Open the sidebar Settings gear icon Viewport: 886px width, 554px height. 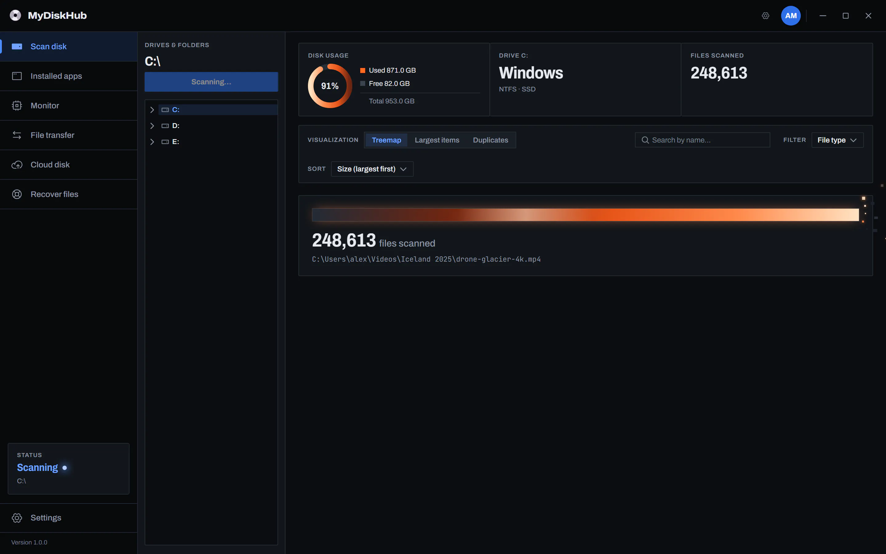[17, 518]
